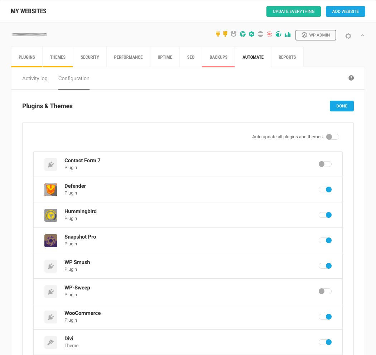Viewport: 376px width, 355px height.
Task: Click the Hummingbird plugin name
Action: [x=81, y=211]
